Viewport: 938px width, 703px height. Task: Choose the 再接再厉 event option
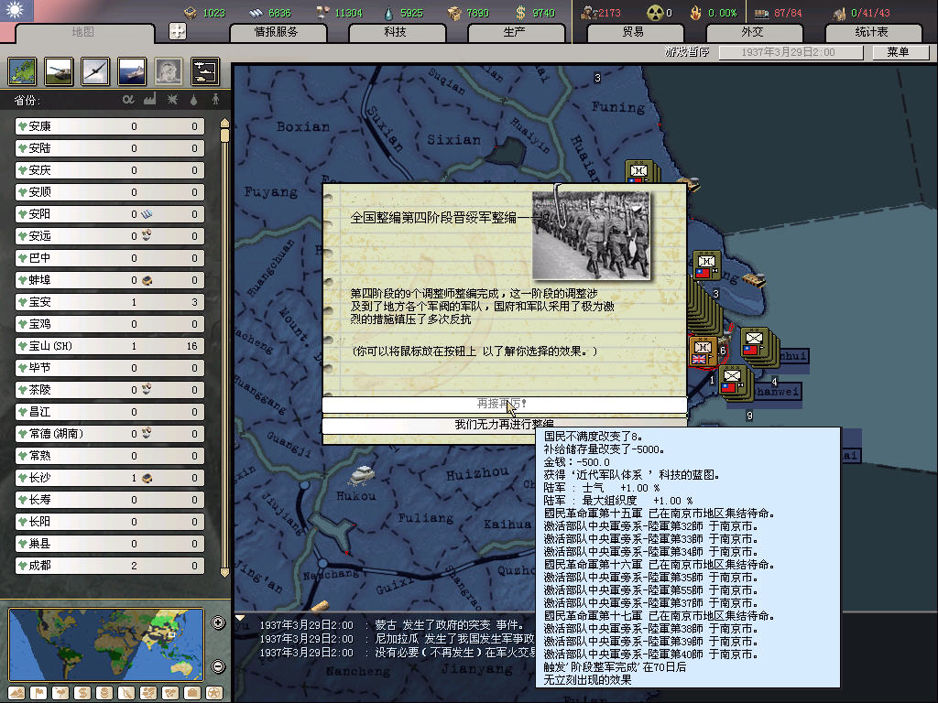[x=504, y=404]
